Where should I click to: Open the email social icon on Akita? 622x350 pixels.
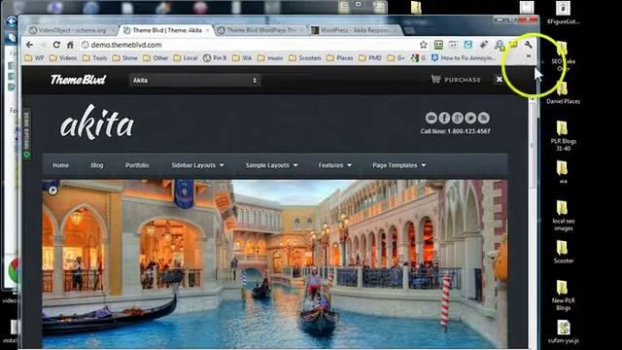pyautogui.click(x=432, y=118)
